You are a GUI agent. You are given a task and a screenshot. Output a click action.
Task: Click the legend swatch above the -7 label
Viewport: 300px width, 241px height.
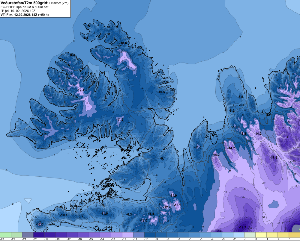tap(183, 235)
